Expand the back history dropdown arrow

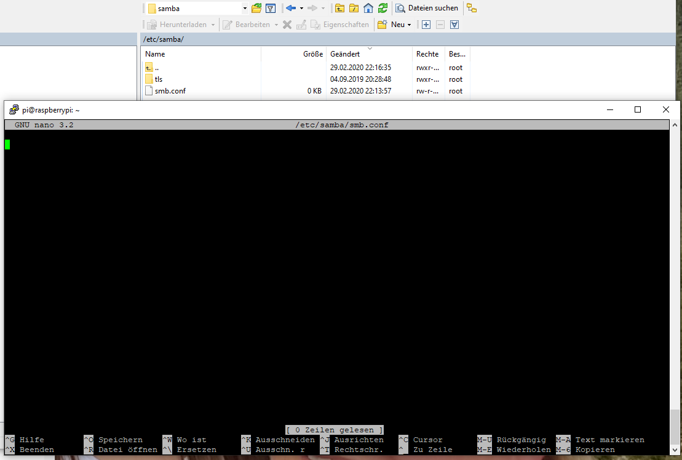click(301, 8)
